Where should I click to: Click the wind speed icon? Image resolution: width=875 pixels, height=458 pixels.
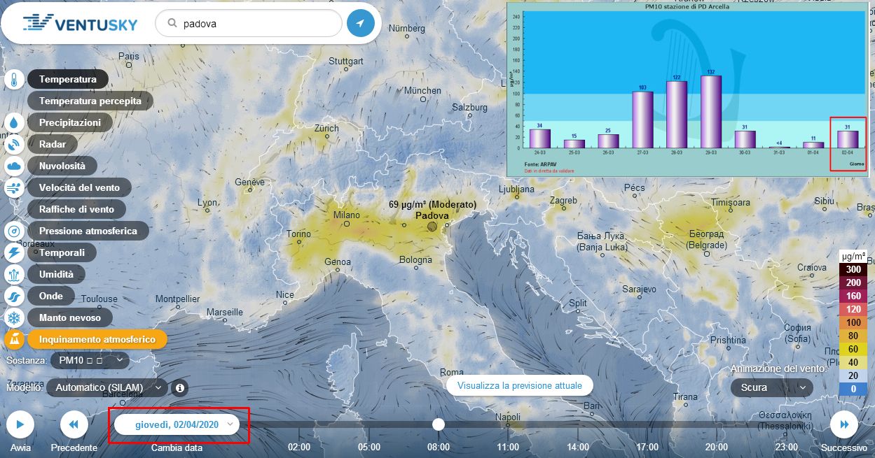14,188
